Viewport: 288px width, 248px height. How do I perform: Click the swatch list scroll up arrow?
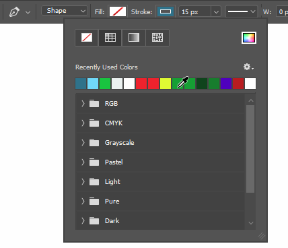tap(251, 100)
